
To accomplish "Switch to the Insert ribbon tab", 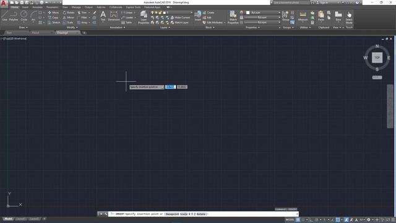I will tap(25, 7).
